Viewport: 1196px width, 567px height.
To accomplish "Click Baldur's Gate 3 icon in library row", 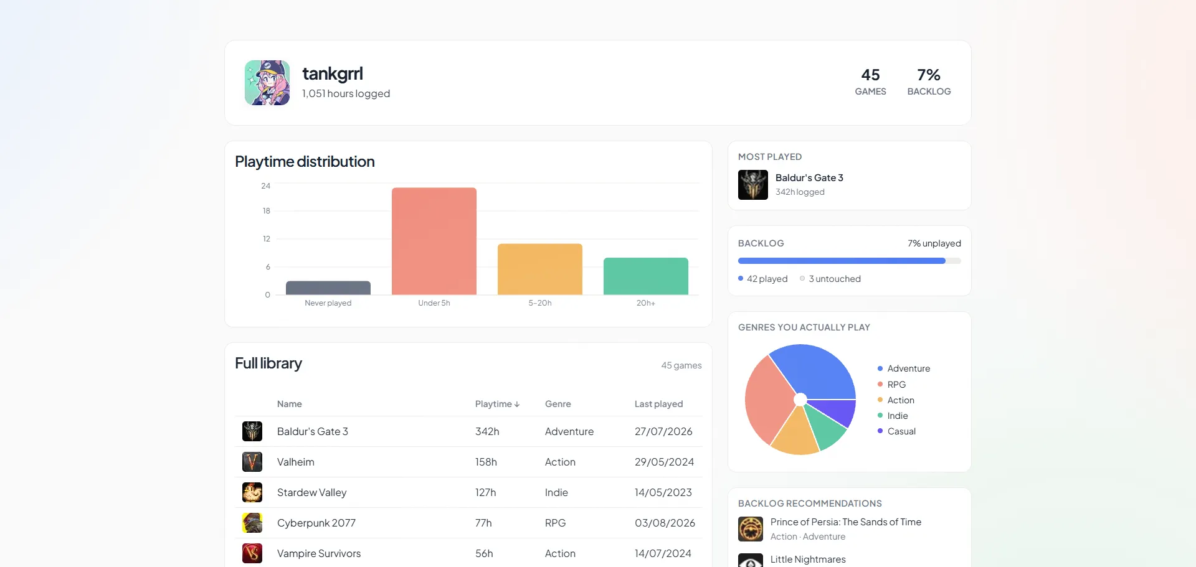I will click(252, 431).
